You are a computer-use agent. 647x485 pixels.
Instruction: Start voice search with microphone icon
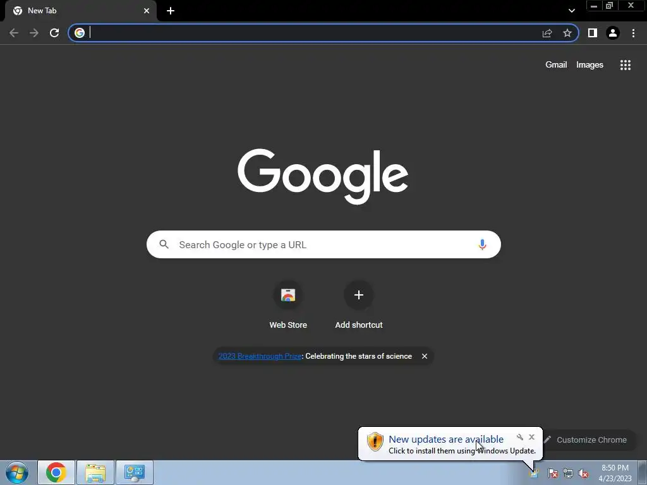click(x=482, y=244)
